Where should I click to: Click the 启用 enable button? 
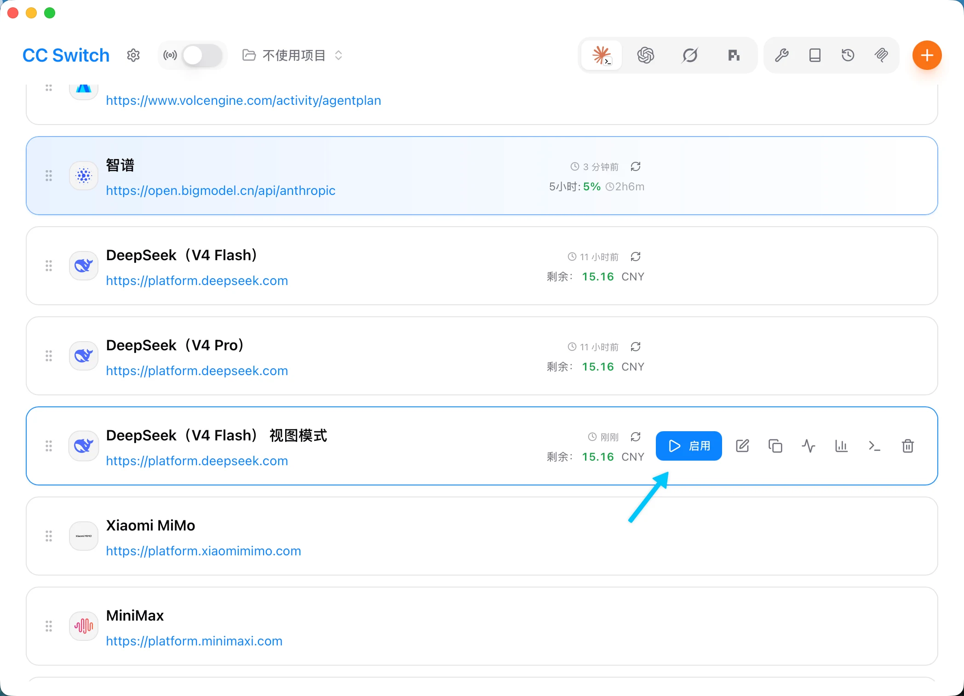[x=689, y=446]
